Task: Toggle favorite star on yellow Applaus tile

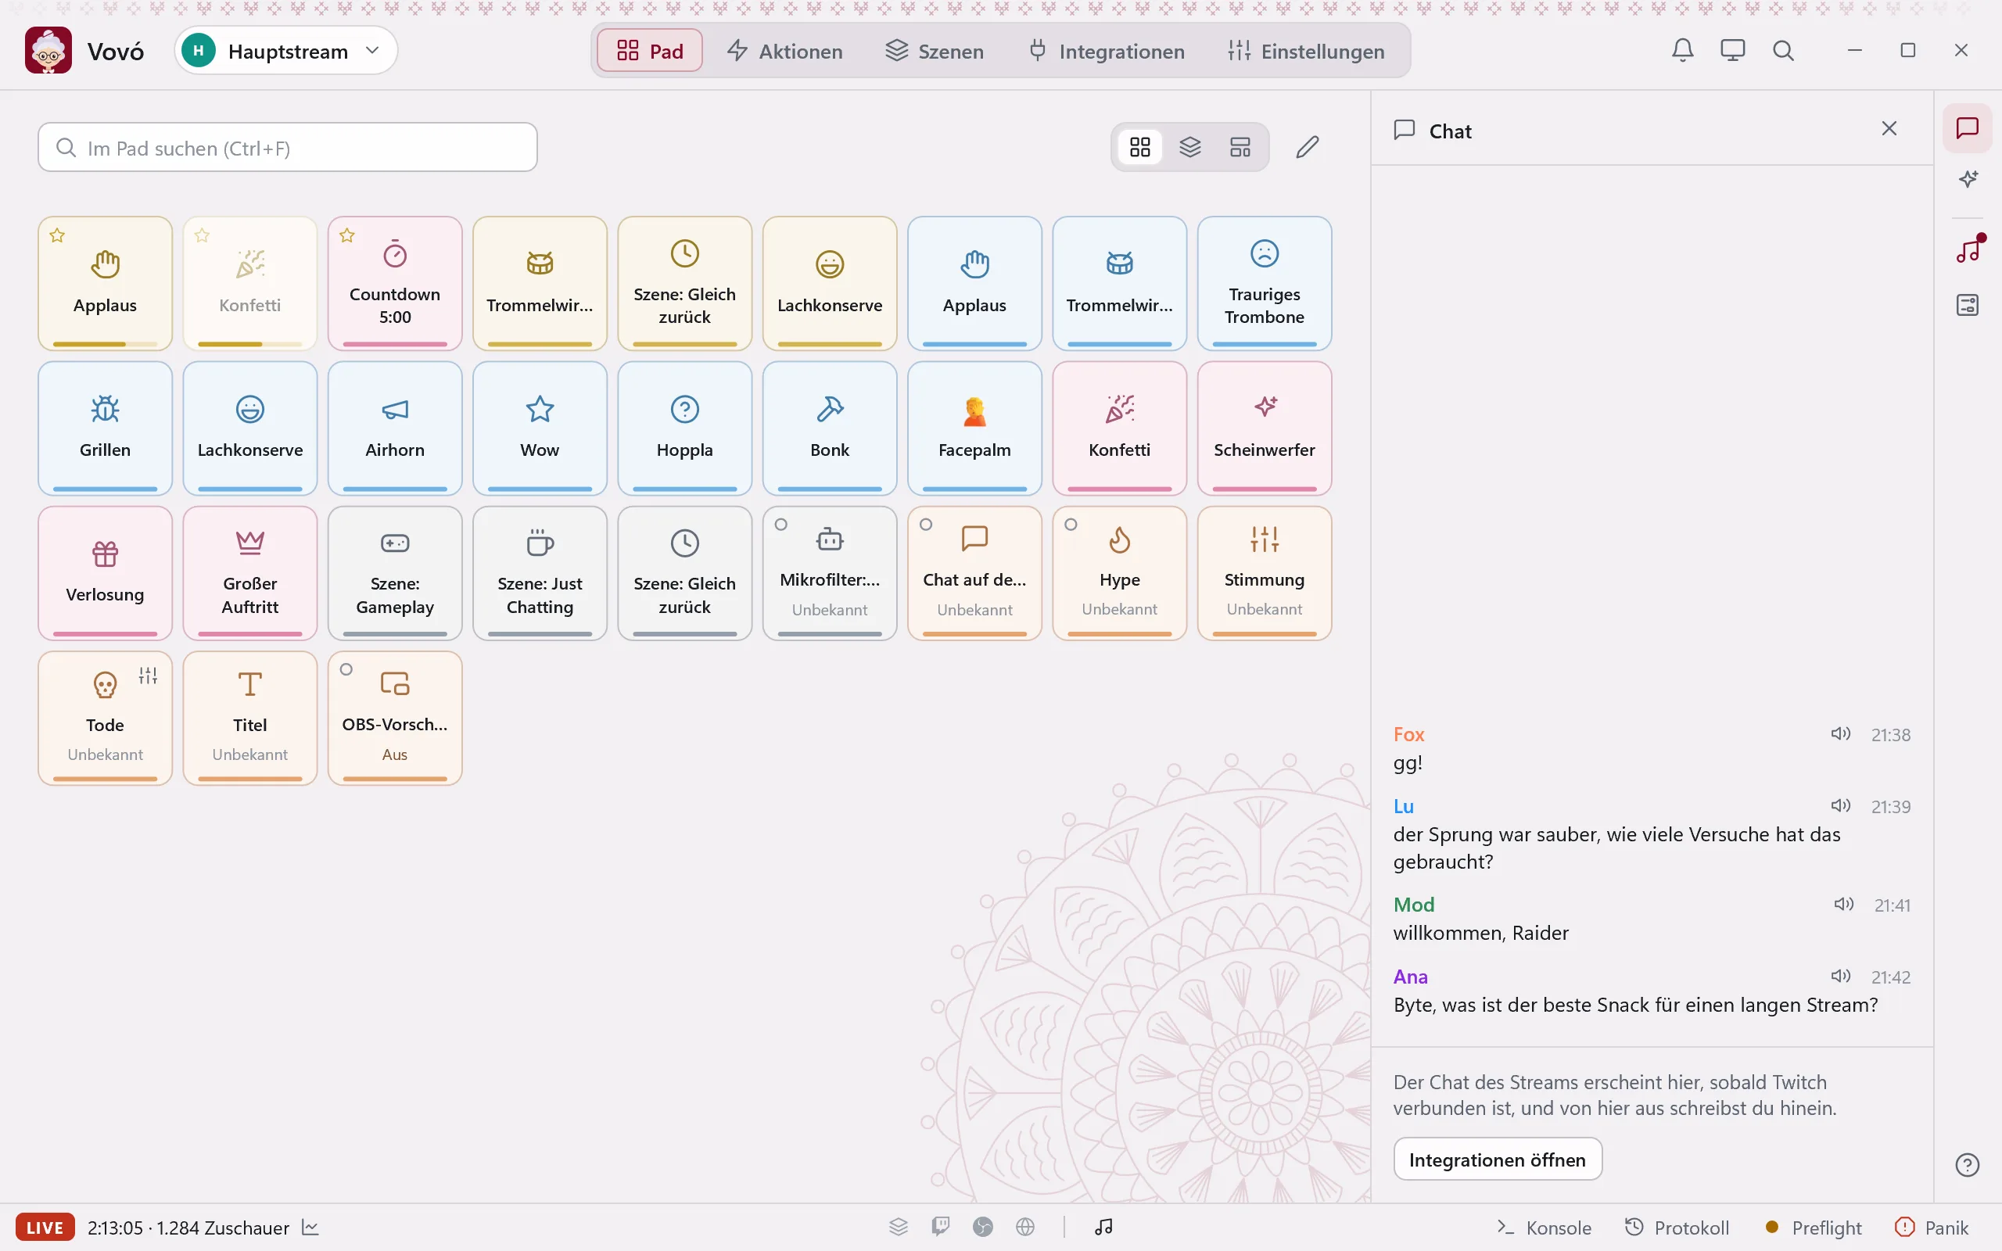Action: pyautogui.click(x=57, y=236)
